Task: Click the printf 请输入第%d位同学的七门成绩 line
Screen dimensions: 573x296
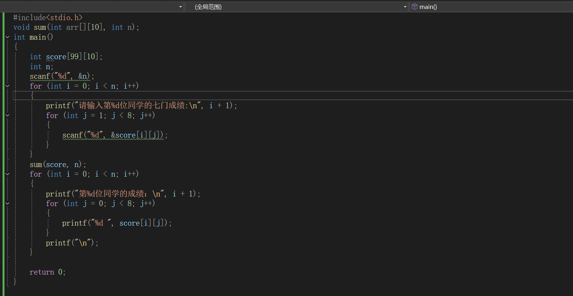Action: tap(141, 106)
